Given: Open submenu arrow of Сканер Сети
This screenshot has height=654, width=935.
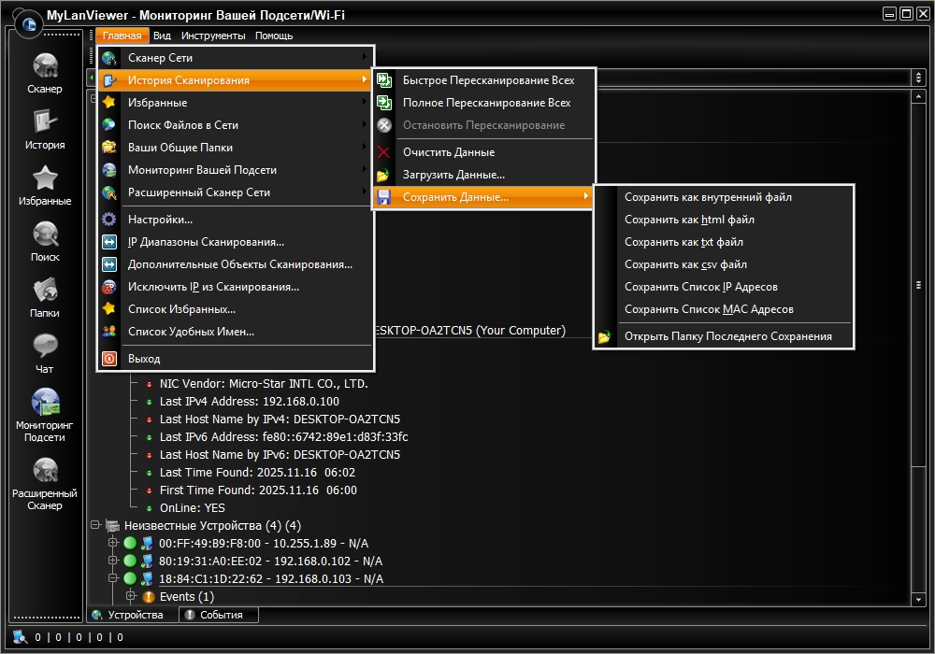Looking at the screenshot, I should tap(365, 57).
